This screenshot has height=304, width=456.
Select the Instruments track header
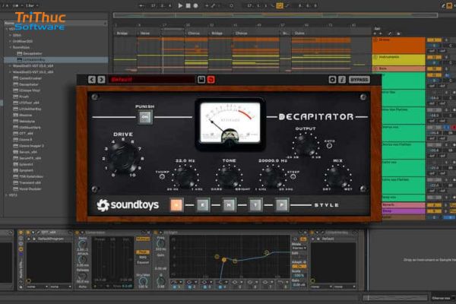[x=399, y=60]
